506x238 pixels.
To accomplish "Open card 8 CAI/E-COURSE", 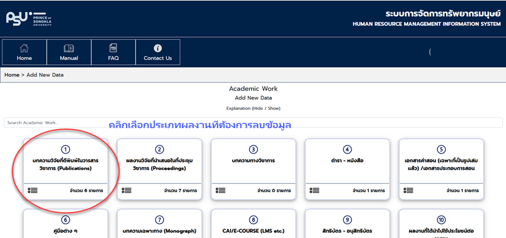I will (253, 226).
